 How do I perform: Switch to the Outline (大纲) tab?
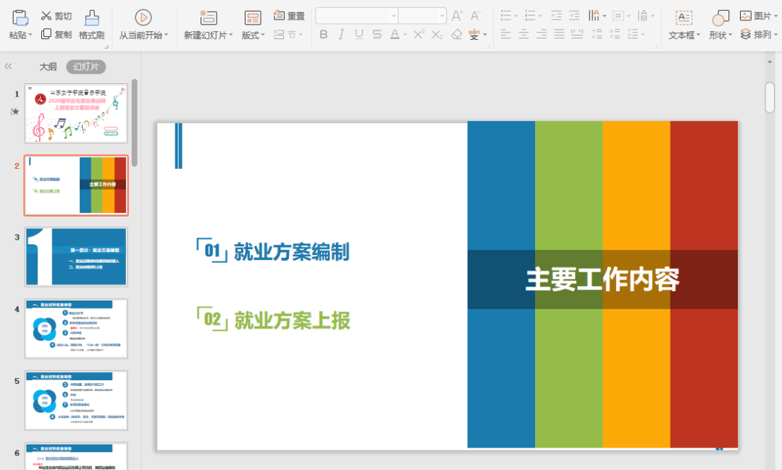48,67
